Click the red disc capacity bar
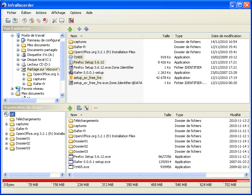The height and width of the screenshot is (195, 252). point(121,180)
